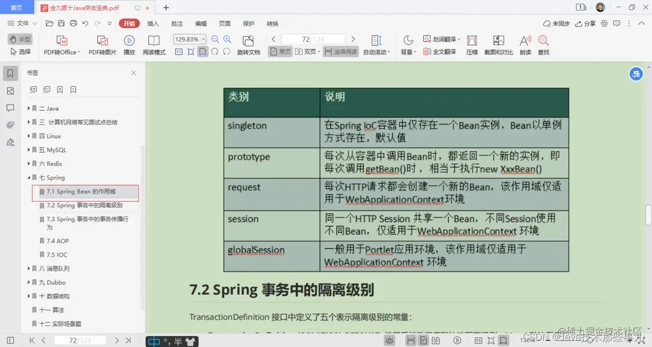Open a new tab with plus
The image size is (652, 347).
pyautogui.click(x=166, y=7)
